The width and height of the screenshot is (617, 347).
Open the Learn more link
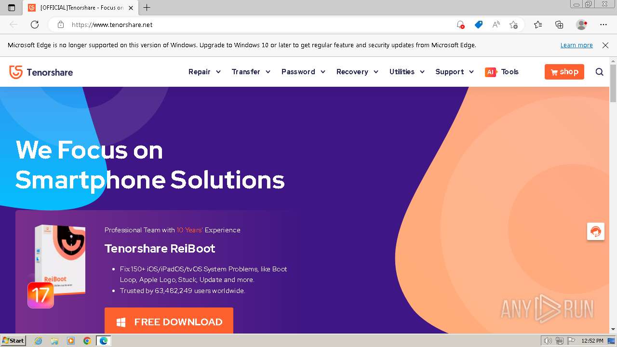577,45
